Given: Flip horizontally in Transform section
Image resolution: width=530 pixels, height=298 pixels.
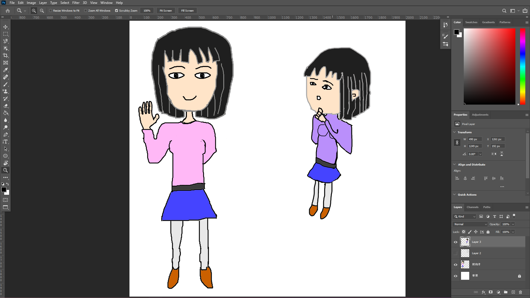Looking at the screenshot, I should (494, 154).
